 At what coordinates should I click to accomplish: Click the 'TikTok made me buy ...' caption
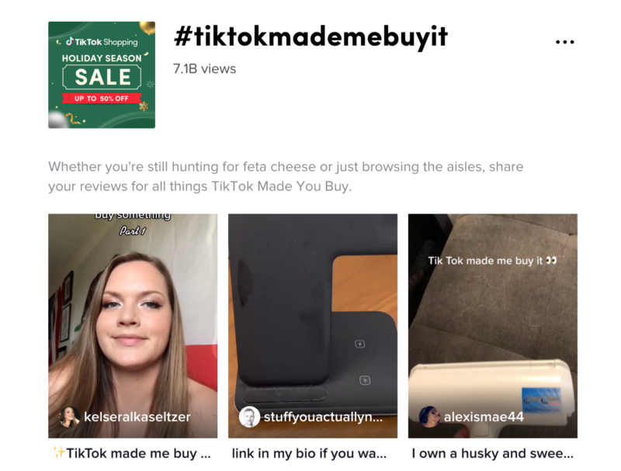(132, 453)
